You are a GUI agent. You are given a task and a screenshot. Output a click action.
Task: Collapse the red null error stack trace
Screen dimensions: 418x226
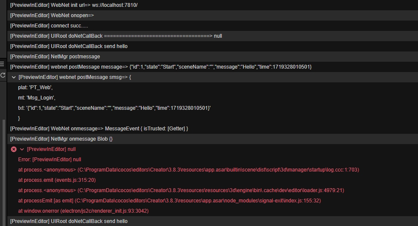point(22,149)
